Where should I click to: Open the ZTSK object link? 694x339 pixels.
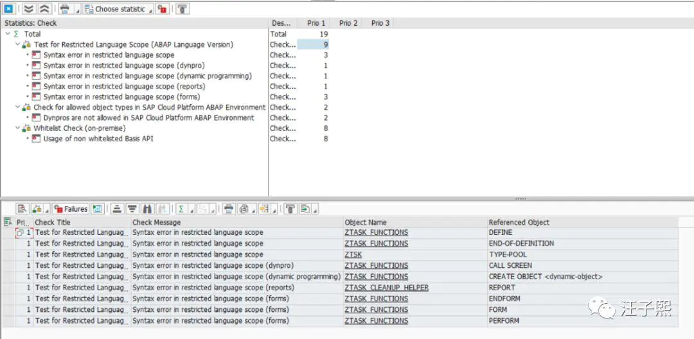click(x=353, y=255)
